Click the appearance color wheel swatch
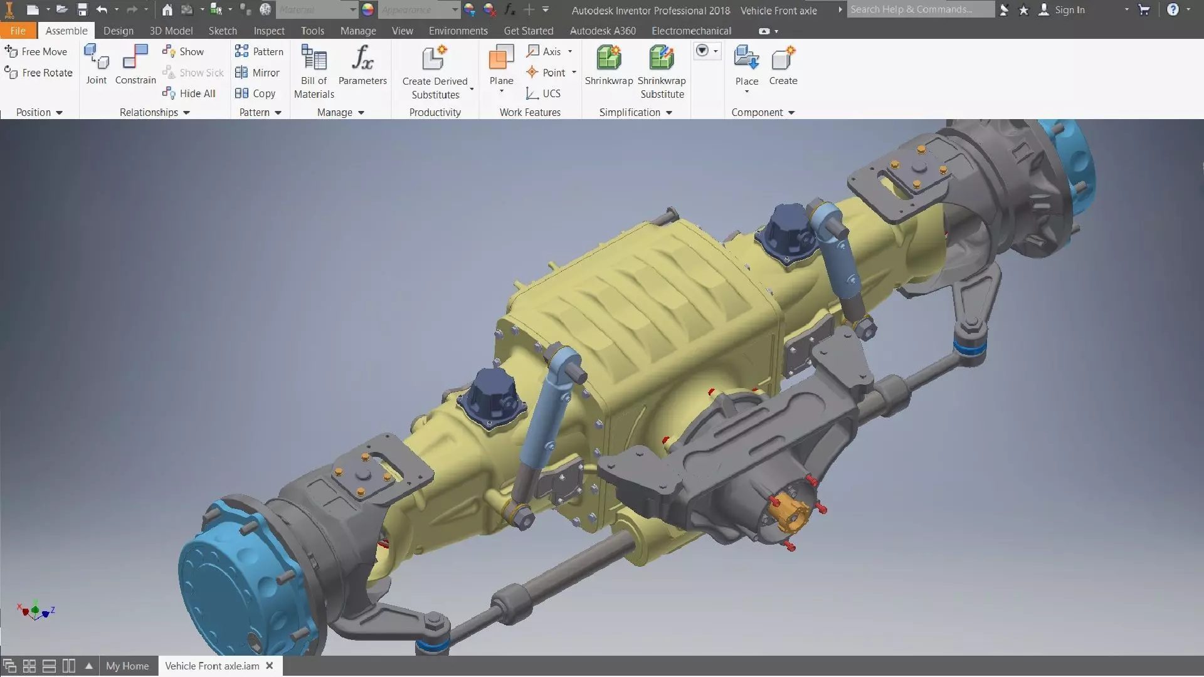1204x677 pixels. [368, 9]
